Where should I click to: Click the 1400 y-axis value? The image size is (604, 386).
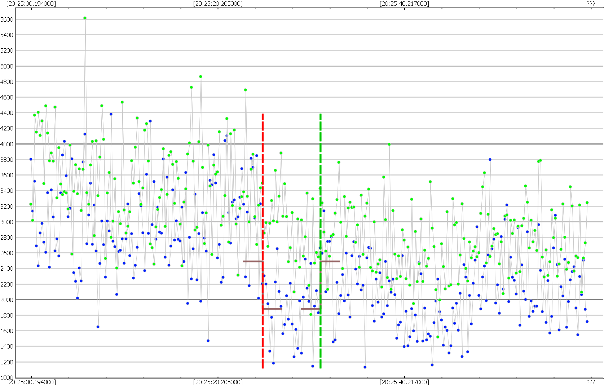(x=7, y=346)
